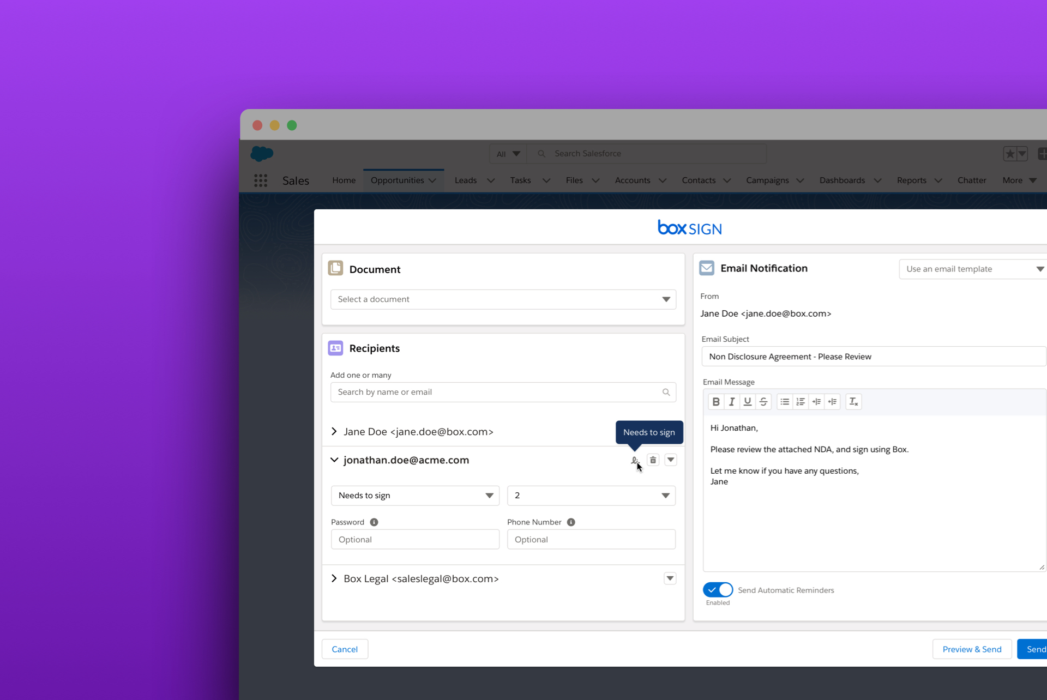Apply italic formatting in the message toolbar

(x=731, y=401)
